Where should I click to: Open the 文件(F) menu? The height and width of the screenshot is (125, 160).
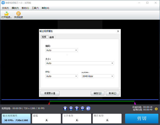(5, 8)
